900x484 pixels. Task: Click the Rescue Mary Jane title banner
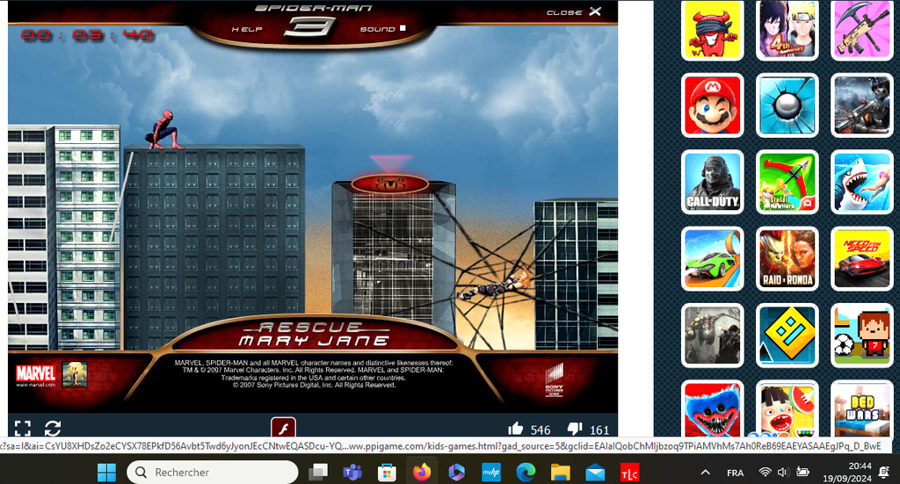click(x=314, y=335)
